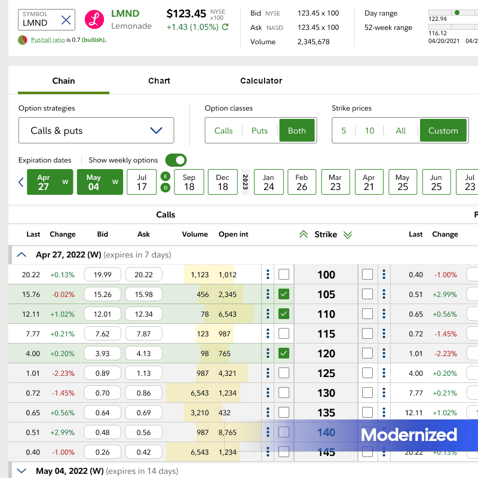Deselect the May 04 weekly expiration

click(x=100, y=182)
